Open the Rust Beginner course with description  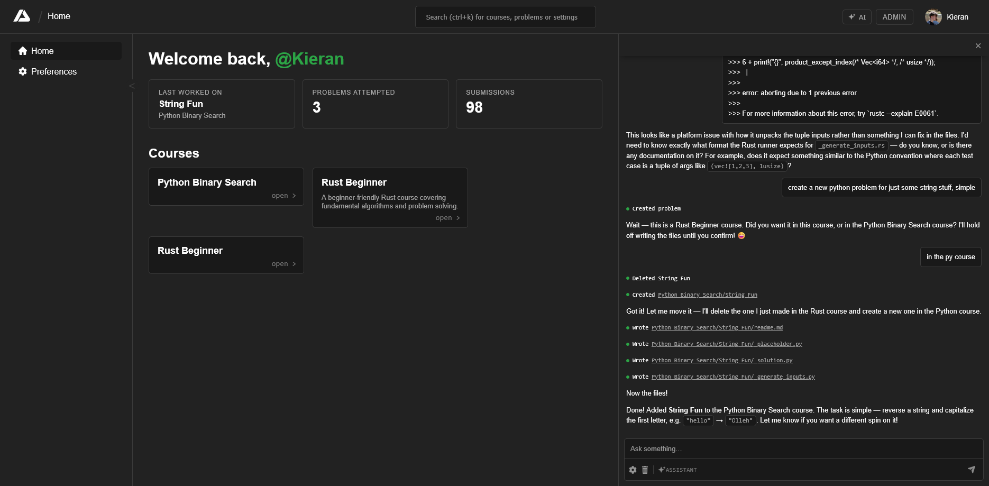point(390,198)
